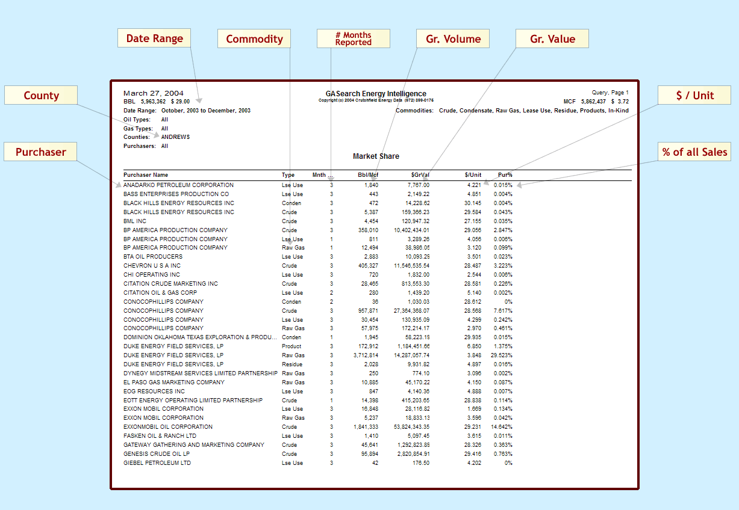Select the ANADARKO PETROLEUM CORPORATION row

(x=178, y=185)
